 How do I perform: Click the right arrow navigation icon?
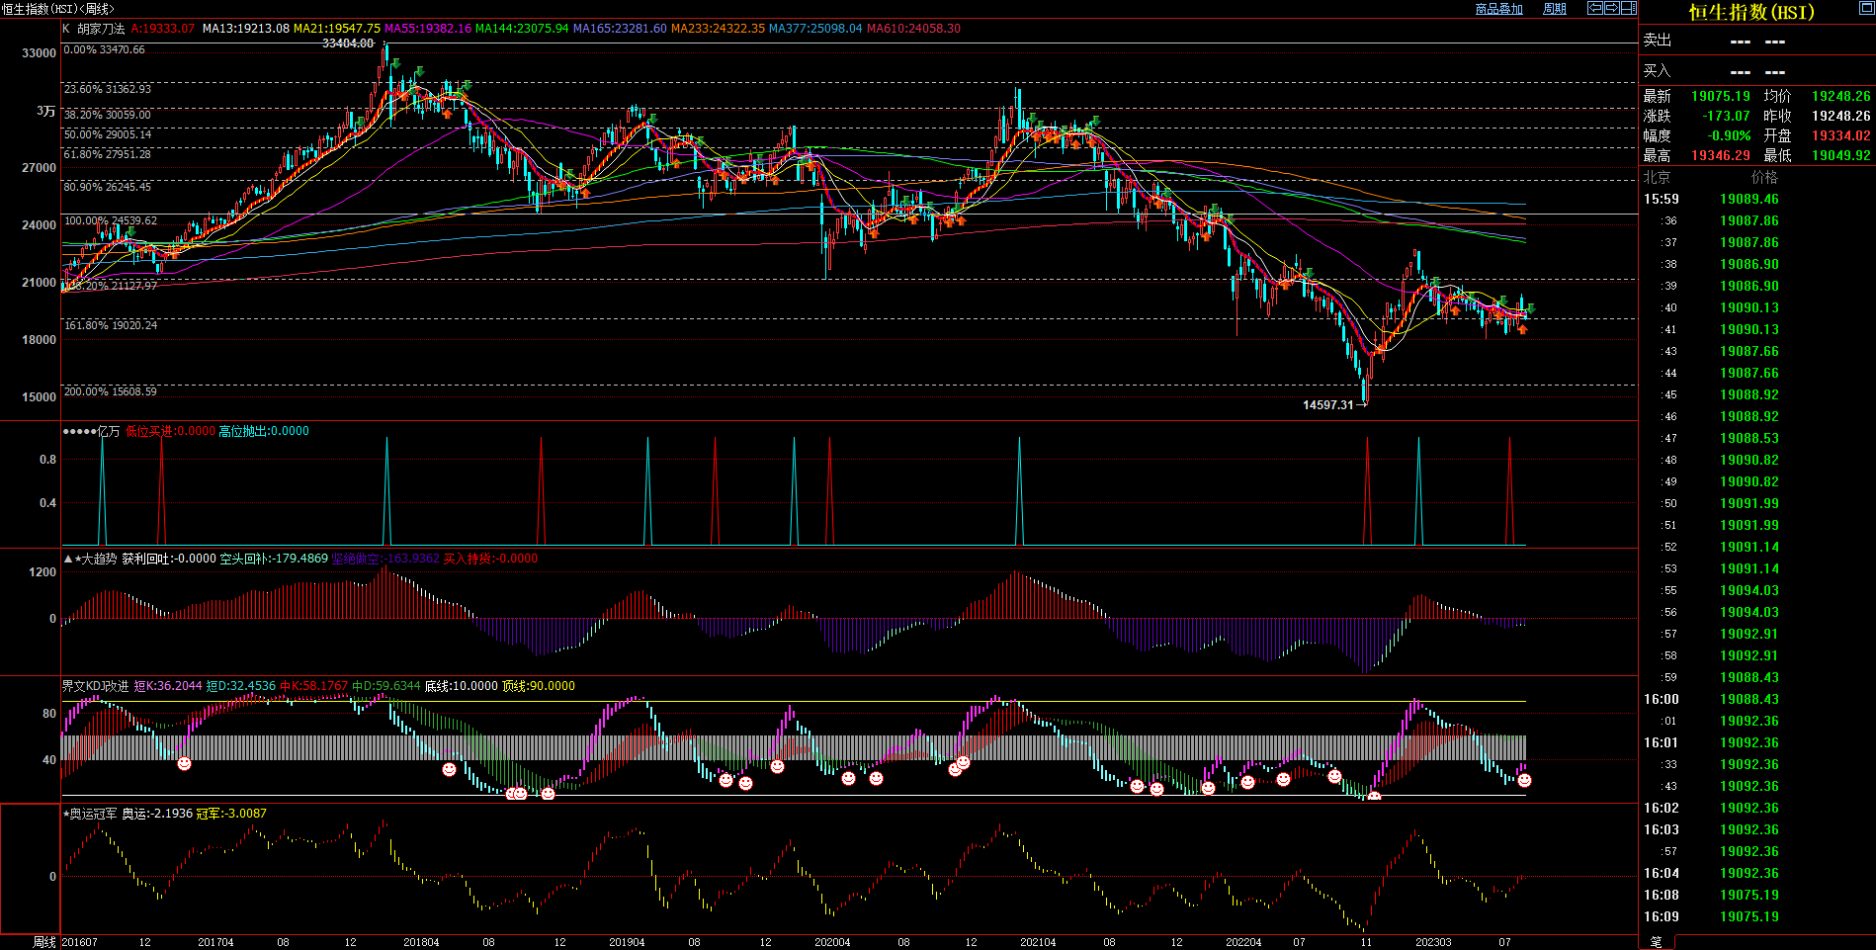tap(1611, 8)
